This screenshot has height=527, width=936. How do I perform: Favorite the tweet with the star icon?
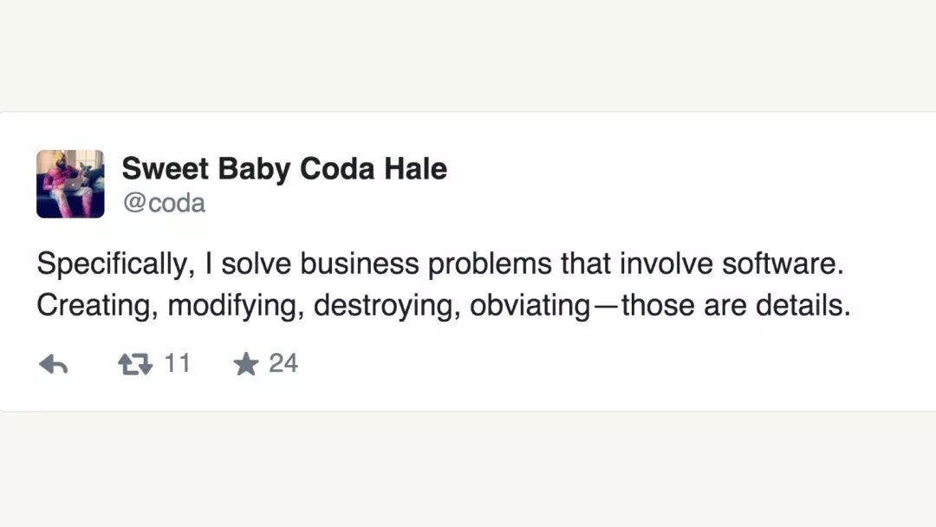click(x=246, y=365)
